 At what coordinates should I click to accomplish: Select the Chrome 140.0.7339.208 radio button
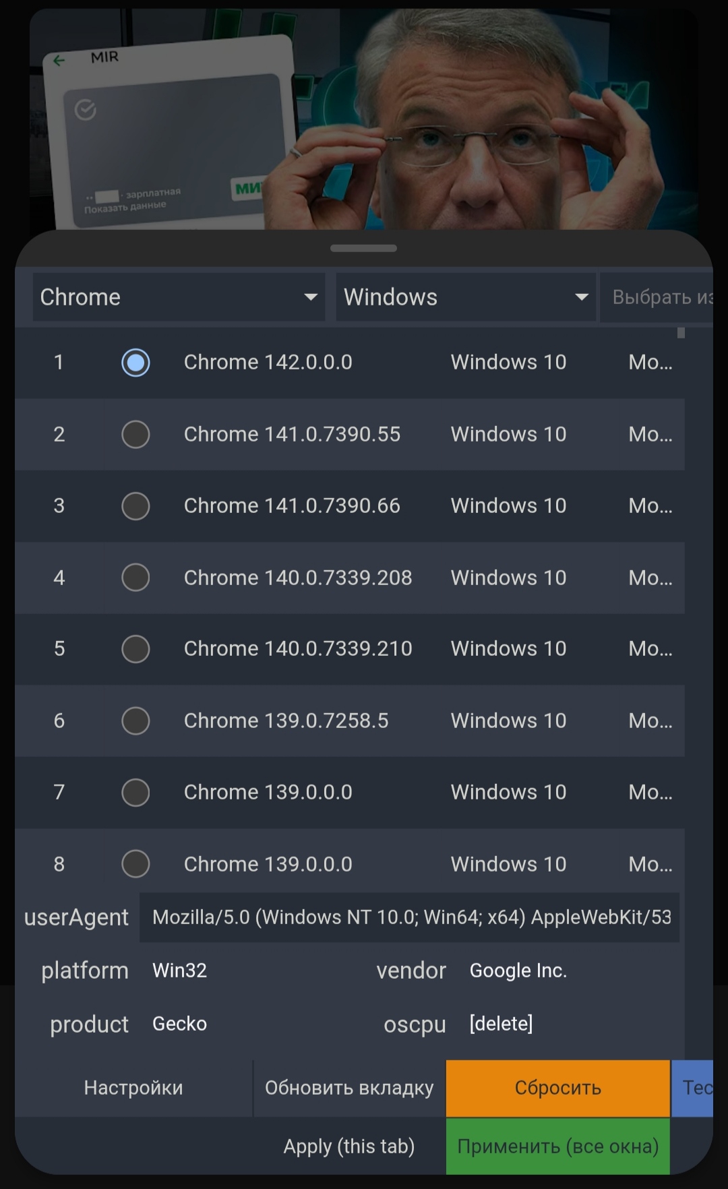click(x=135, y=578)
